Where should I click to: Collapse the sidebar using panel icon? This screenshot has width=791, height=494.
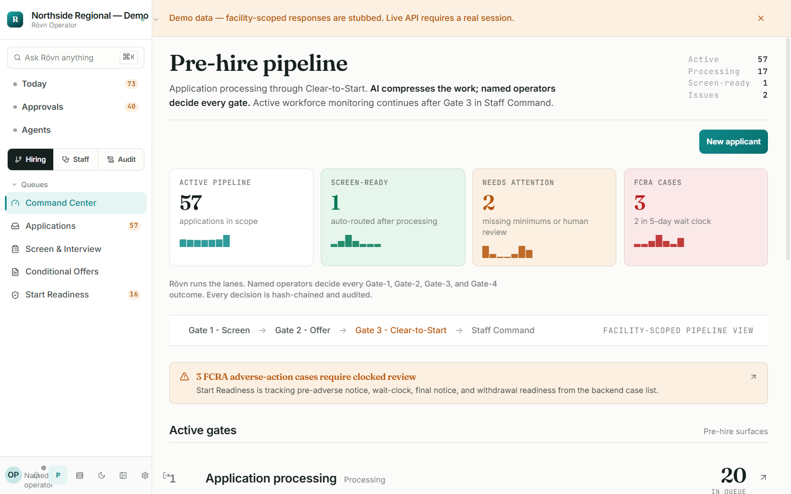pos(123,475)
